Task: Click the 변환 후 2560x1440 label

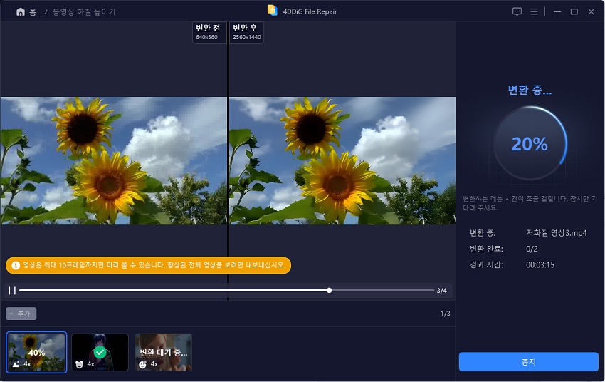Action: click(x=246, y=32)
